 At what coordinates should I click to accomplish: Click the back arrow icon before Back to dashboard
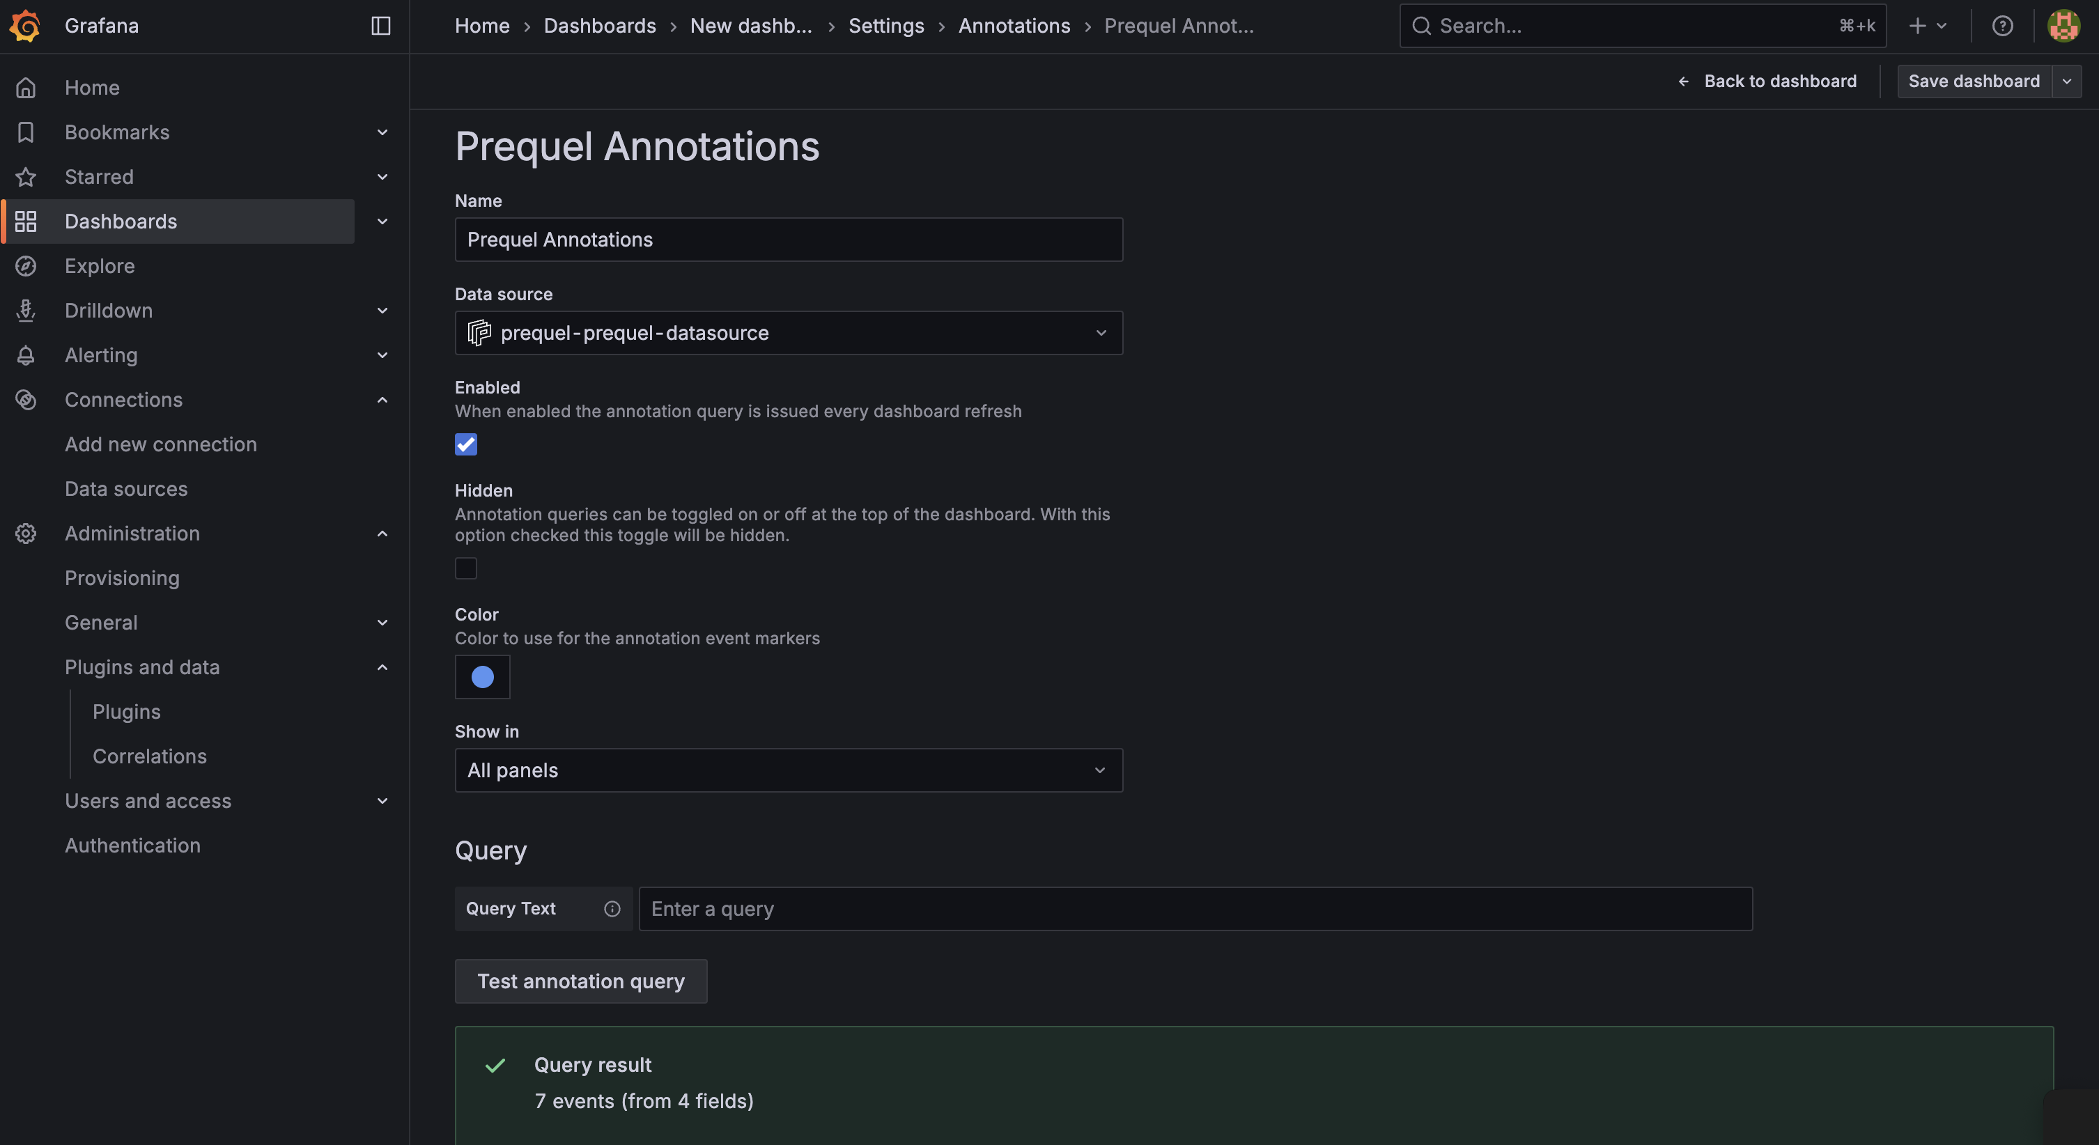tap(1683, 81)
